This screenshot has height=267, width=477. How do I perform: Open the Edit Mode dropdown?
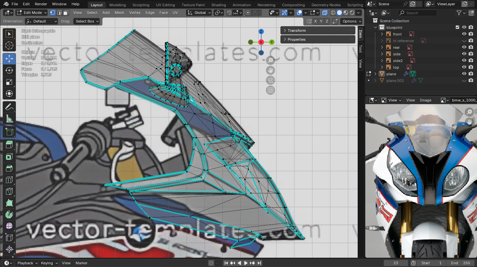click(x=31, y=13)
